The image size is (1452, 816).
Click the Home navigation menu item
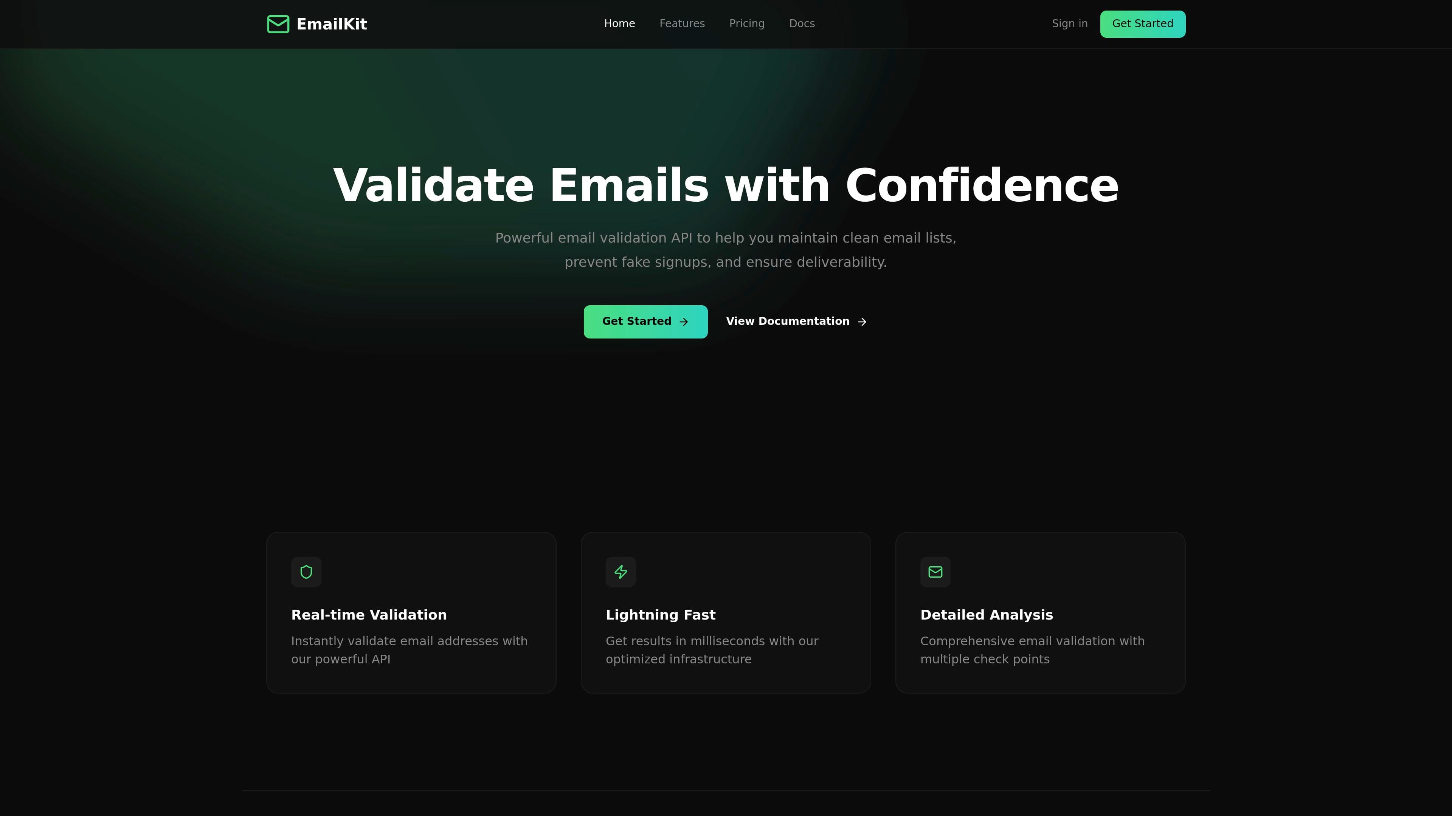[619, 24]
